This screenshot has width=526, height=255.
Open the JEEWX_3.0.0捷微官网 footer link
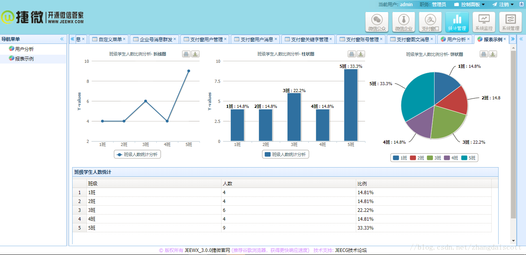pyautogui.click(x=207, y=250)
